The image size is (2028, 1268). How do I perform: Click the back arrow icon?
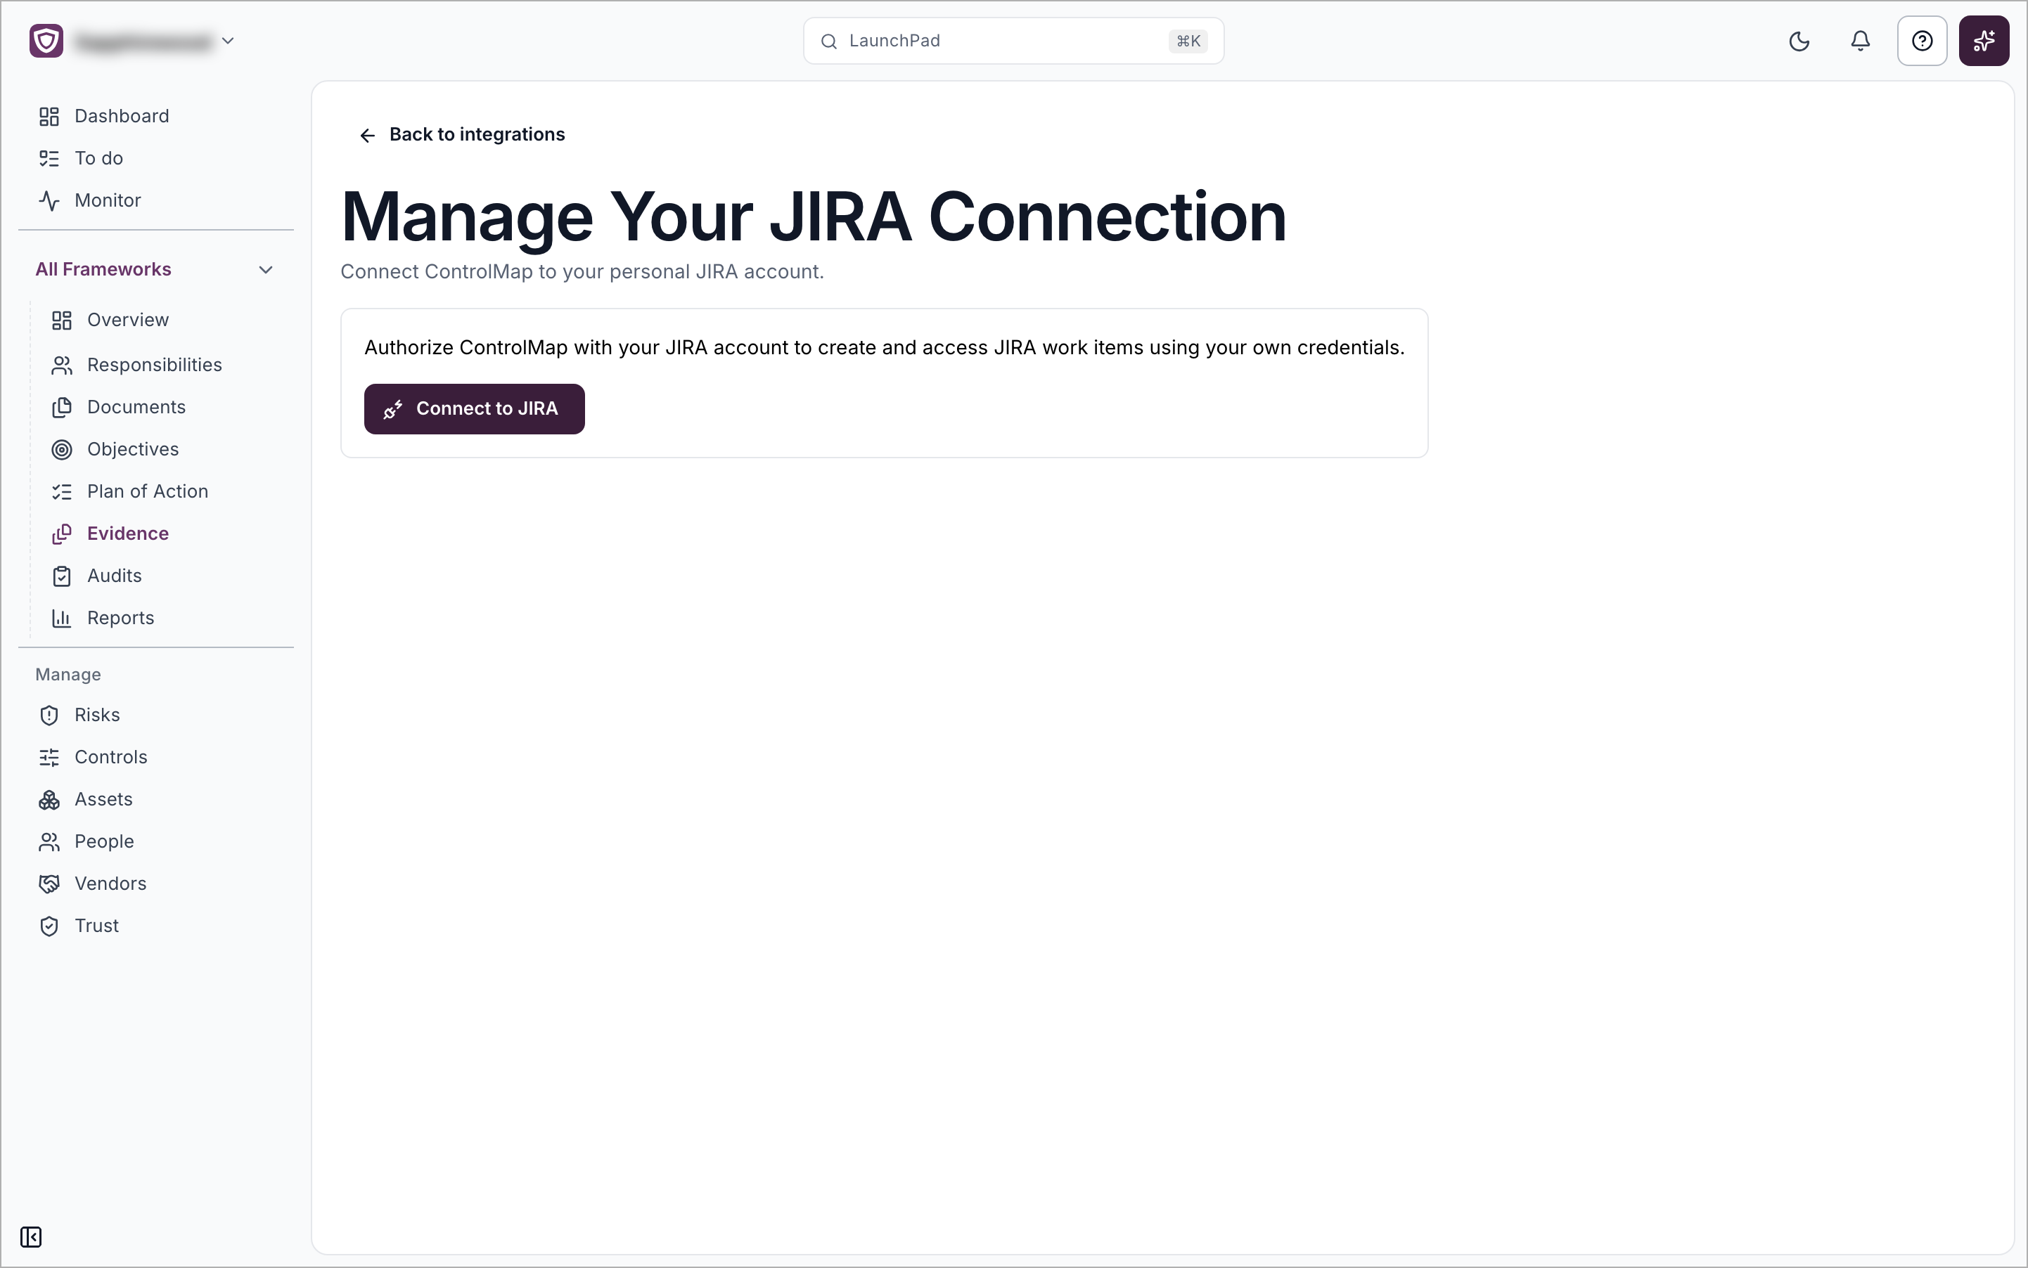366,135
